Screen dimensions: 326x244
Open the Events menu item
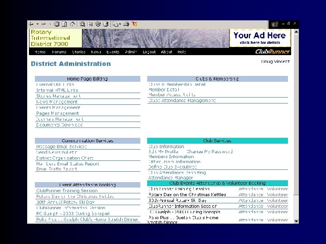coord(113,52)
